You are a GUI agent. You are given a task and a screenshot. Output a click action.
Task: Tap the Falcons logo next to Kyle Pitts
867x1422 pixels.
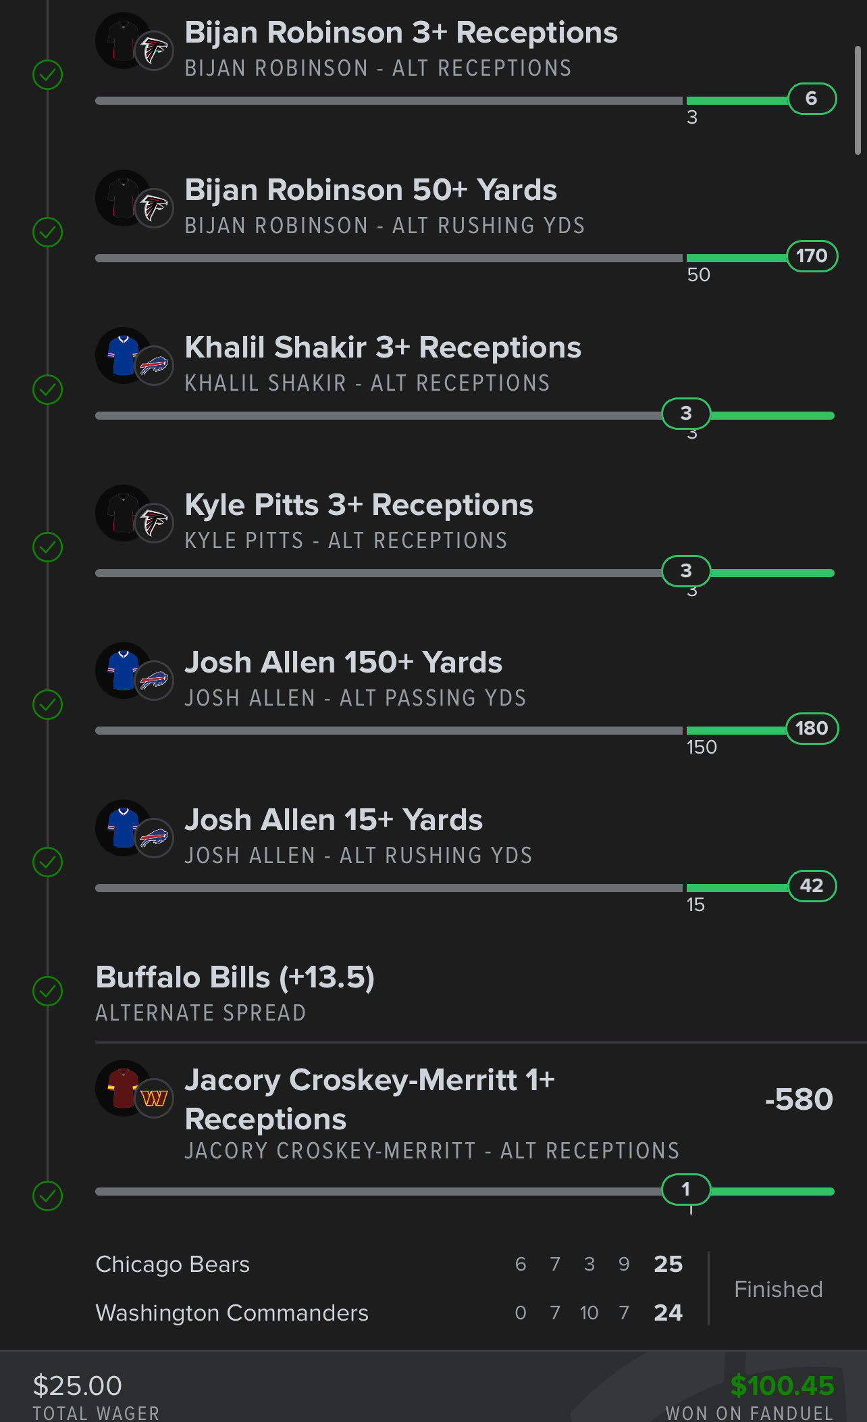(155, 523)
